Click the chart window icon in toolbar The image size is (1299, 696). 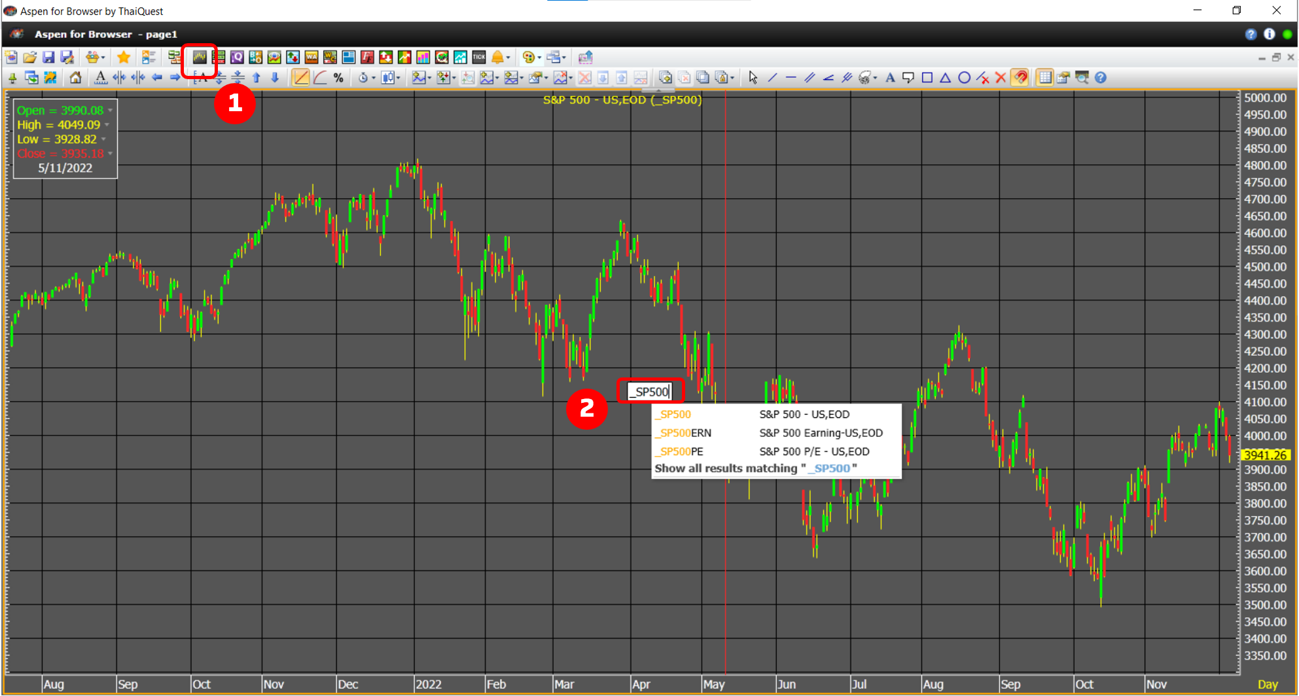pyautogui.click(x=200, y=58)
